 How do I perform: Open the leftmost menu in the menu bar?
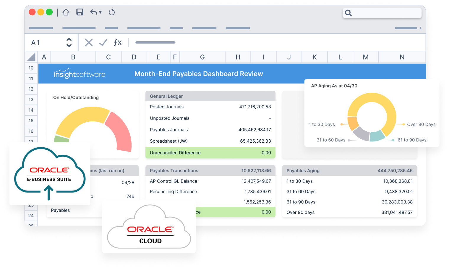click(x=41, y=28)
